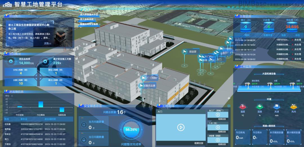Image resolution: width=304 pixels, height=147 pixels.
Task: Click the 加工厂（预制厂）camera marker icon
Action: tap(144, 78)
